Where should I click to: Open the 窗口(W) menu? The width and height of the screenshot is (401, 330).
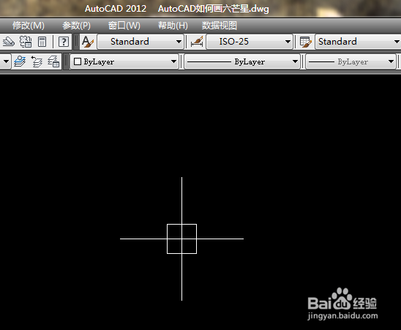tap(124, 26)
